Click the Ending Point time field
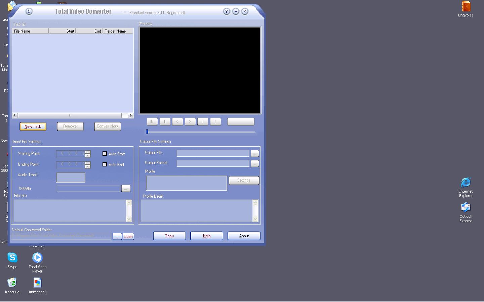The height and width of the screenshot is (302, 484). click(71, 164)
